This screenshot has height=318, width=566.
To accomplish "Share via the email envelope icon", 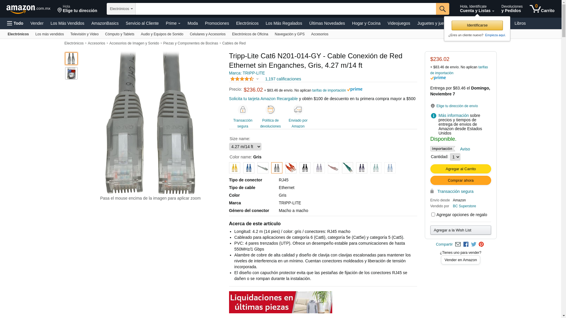I will [x=458, y=244].
